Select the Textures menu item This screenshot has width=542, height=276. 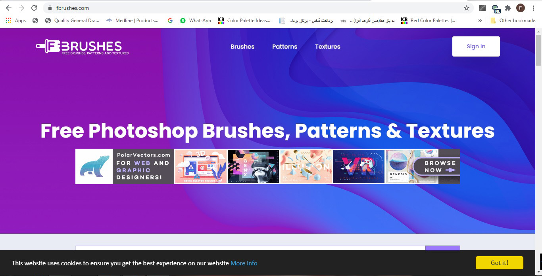click(x=327, y=47)
